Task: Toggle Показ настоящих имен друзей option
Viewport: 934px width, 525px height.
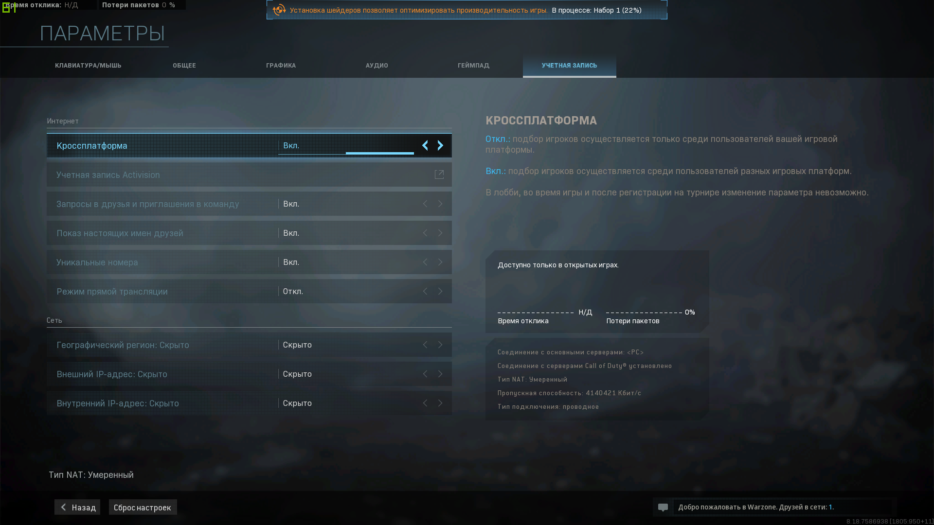Action: [x=440, y=233]
